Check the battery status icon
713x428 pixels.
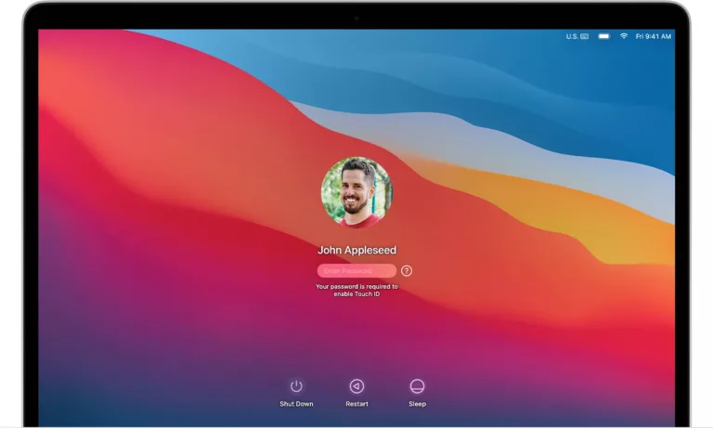pos(603,36)
